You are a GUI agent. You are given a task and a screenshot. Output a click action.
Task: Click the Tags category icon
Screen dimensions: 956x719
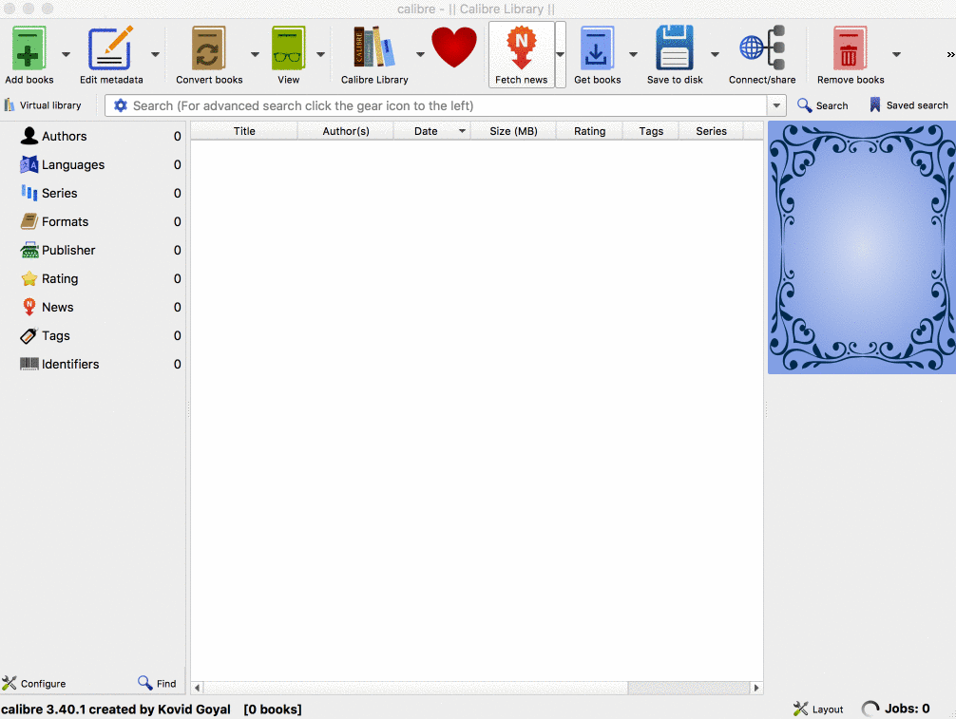click(29, 335)
